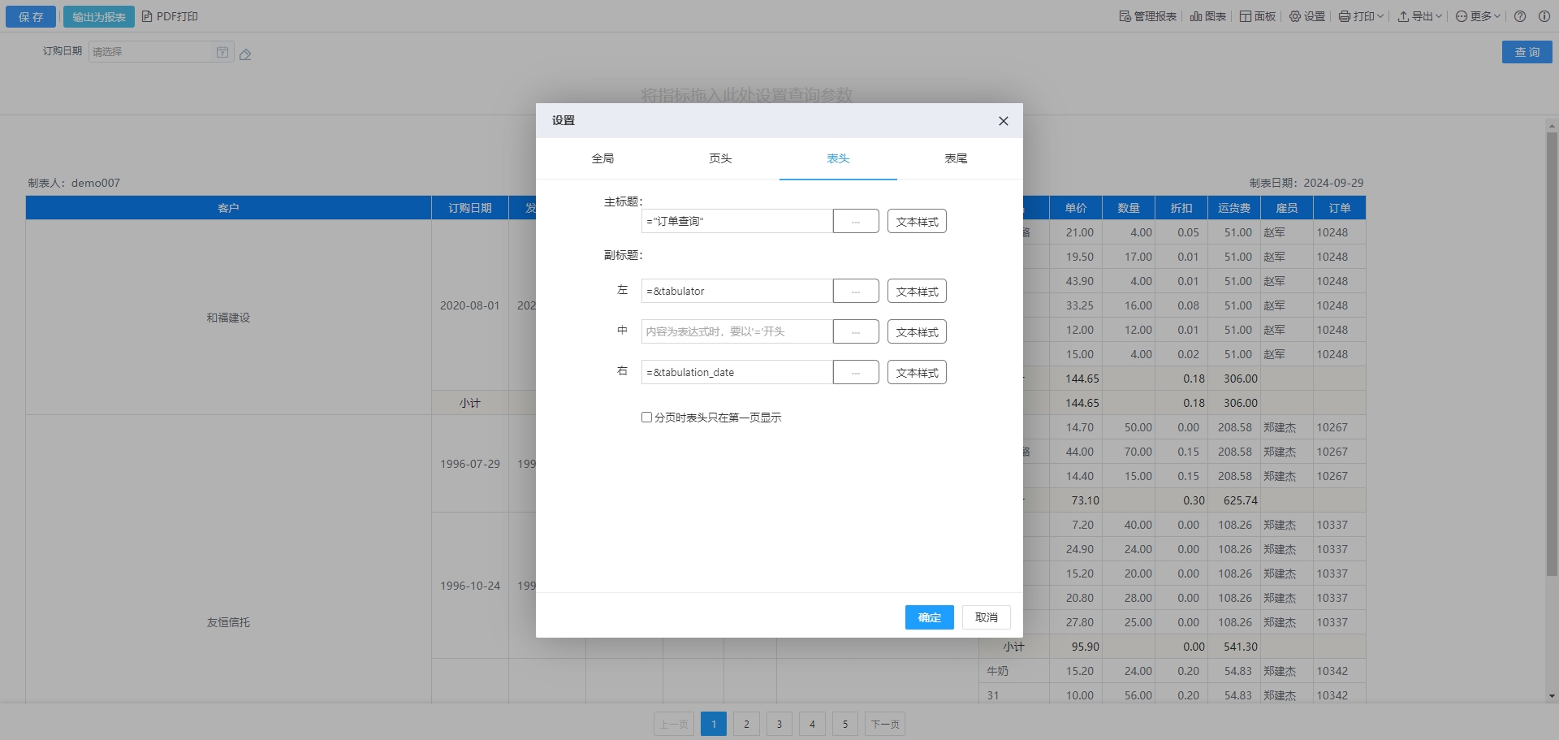The height and width of the screenshot is (740, 1559).
Task: Click 确定 to confirm settings
Action: 929,617
